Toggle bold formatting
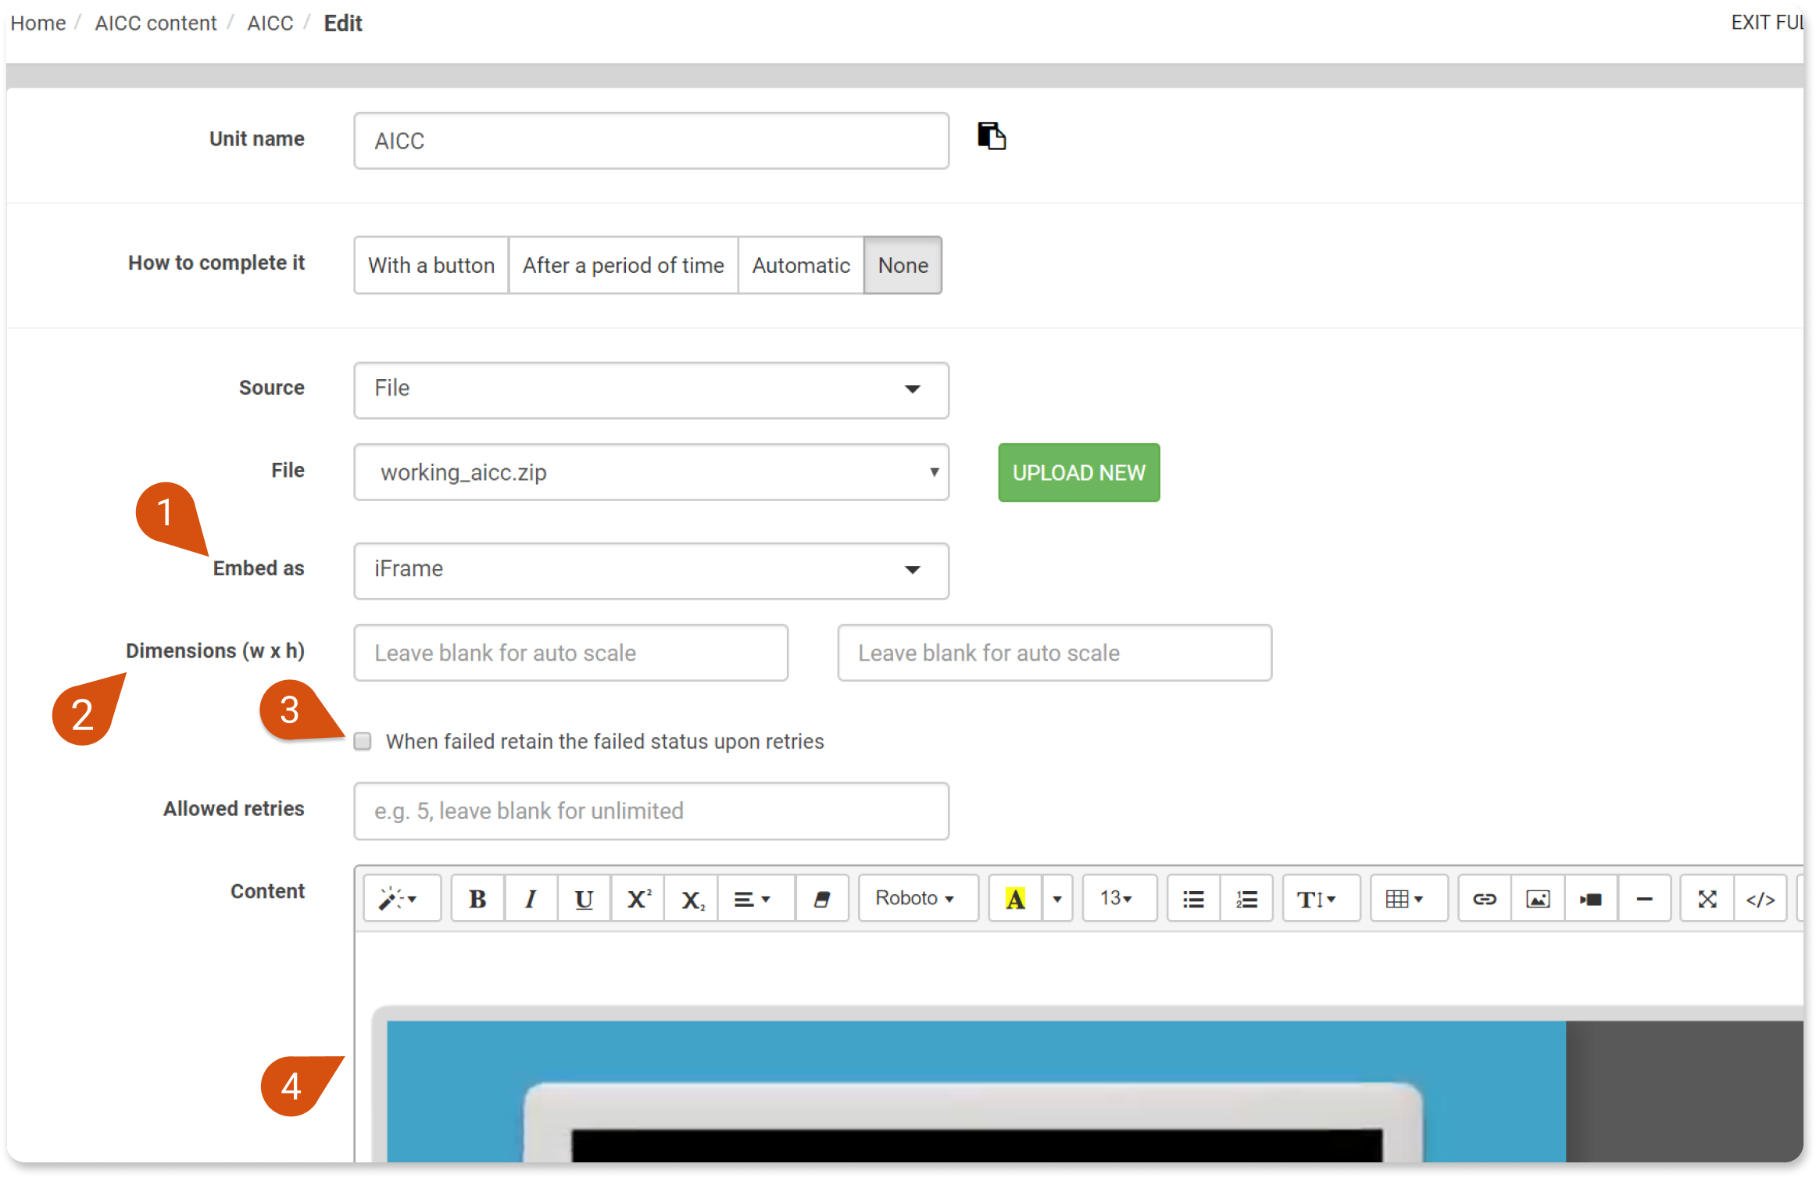Viewport: 1816px width, 1178px height. [477, 898]
